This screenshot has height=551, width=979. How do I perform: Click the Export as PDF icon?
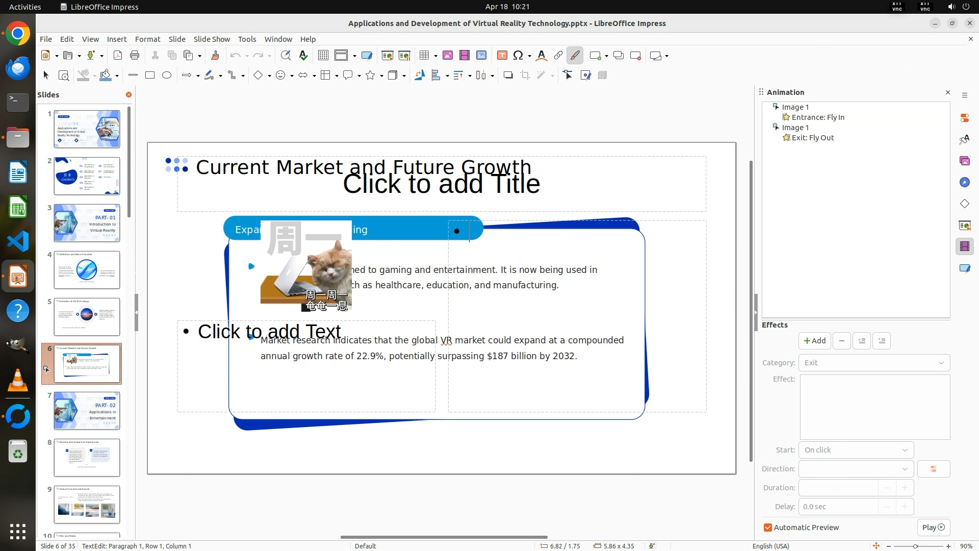[117, 56]
